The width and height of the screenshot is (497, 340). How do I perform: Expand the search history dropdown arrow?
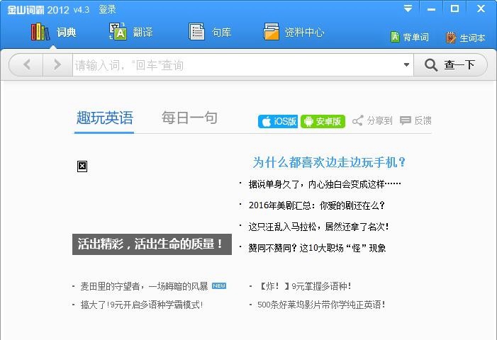click(x=406, y=65)
